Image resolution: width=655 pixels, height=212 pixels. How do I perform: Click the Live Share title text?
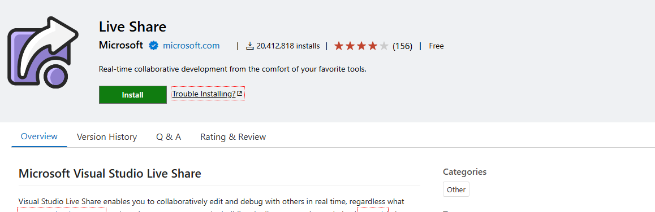[x=133, y=26]
